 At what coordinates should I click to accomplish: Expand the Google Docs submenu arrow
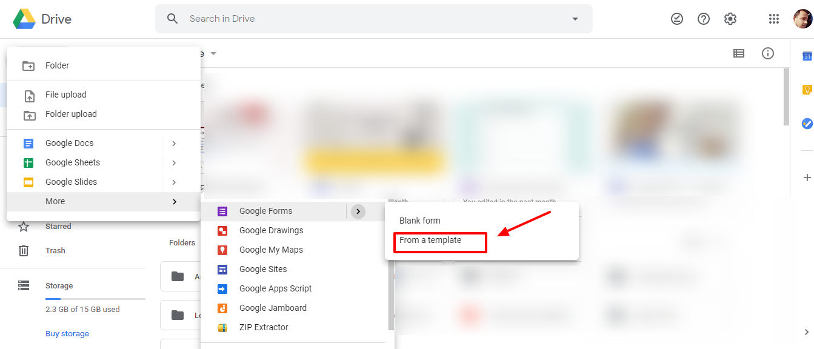174,143
